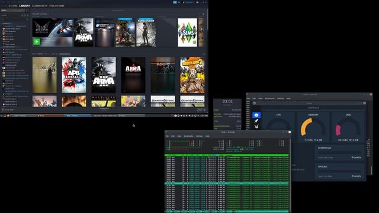Open the Edit menu in the htop Konsole window
The width and height of the screenshot is (379, 213).
pyautogui.click(x=173, y=136)
